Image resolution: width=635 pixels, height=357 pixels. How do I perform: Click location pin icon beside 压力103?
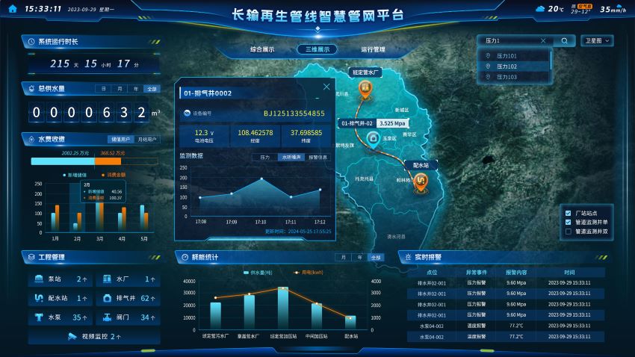[488, 77]
